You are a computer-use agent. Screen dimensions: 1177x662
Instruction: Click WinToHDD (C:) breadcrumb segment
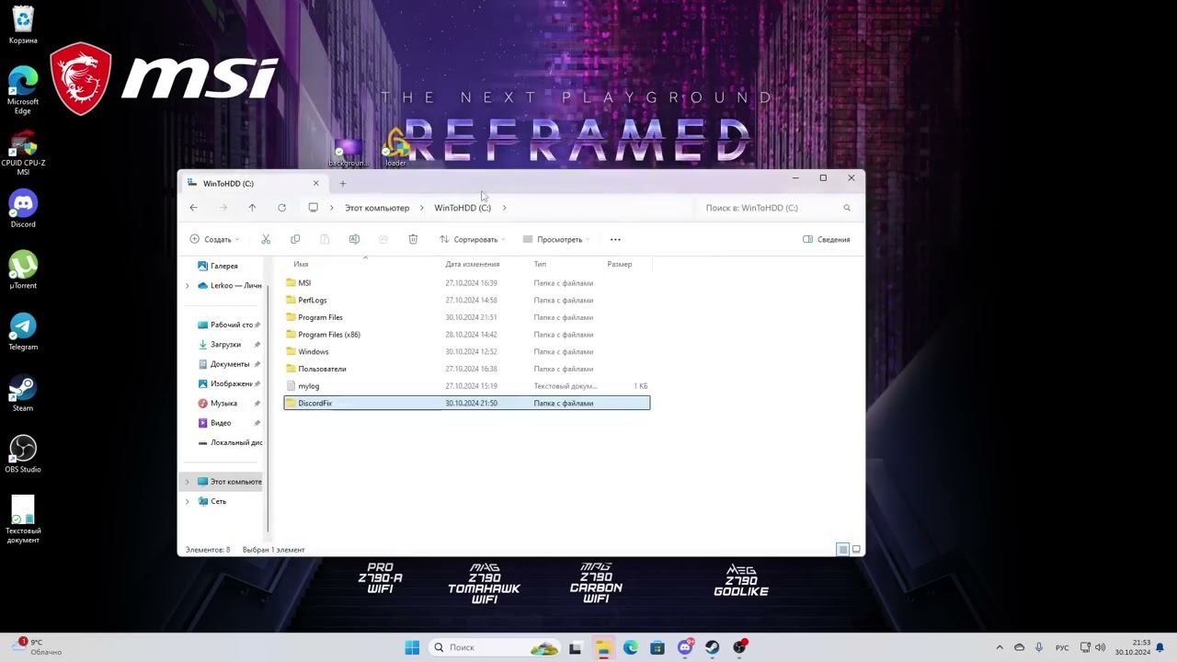[x=463, y=208]
